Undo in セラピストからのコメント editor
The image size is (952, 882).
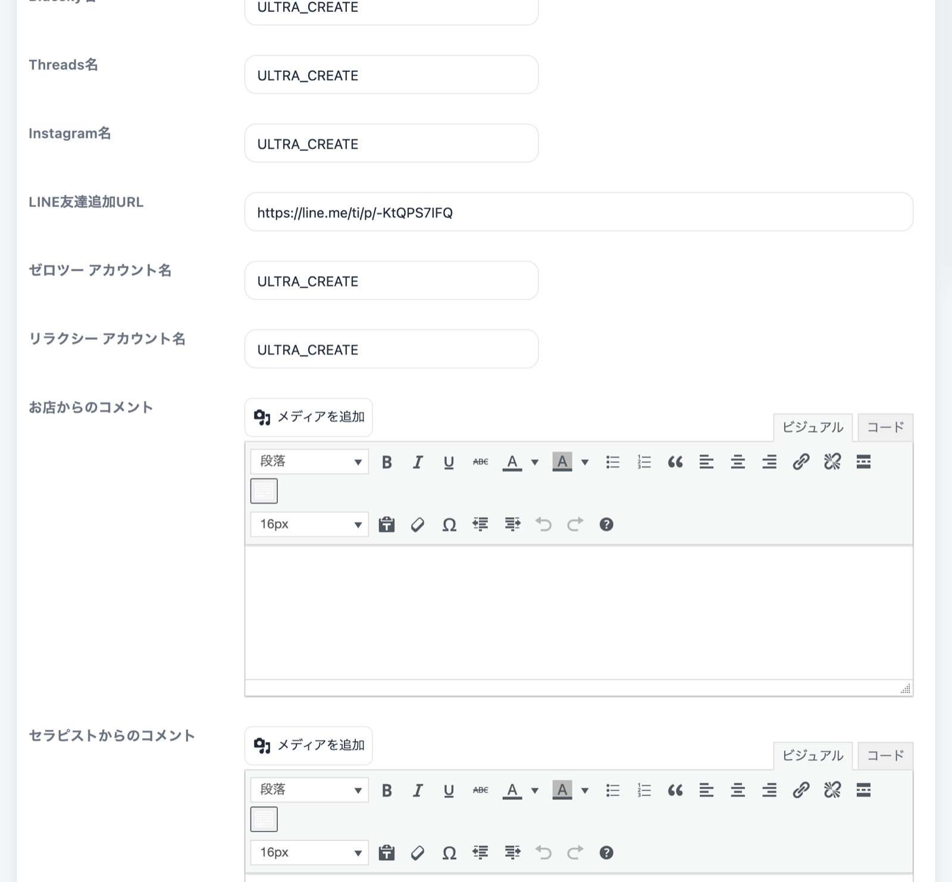pyautogui.click(x=544, y=852)
